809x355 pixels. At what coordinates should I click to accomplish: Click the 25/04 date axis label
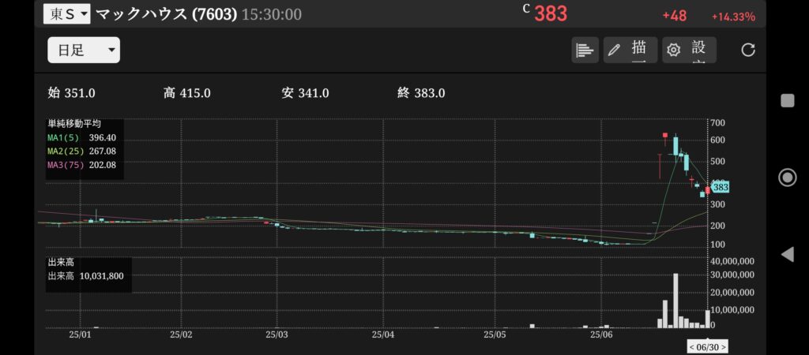[383, 335]
